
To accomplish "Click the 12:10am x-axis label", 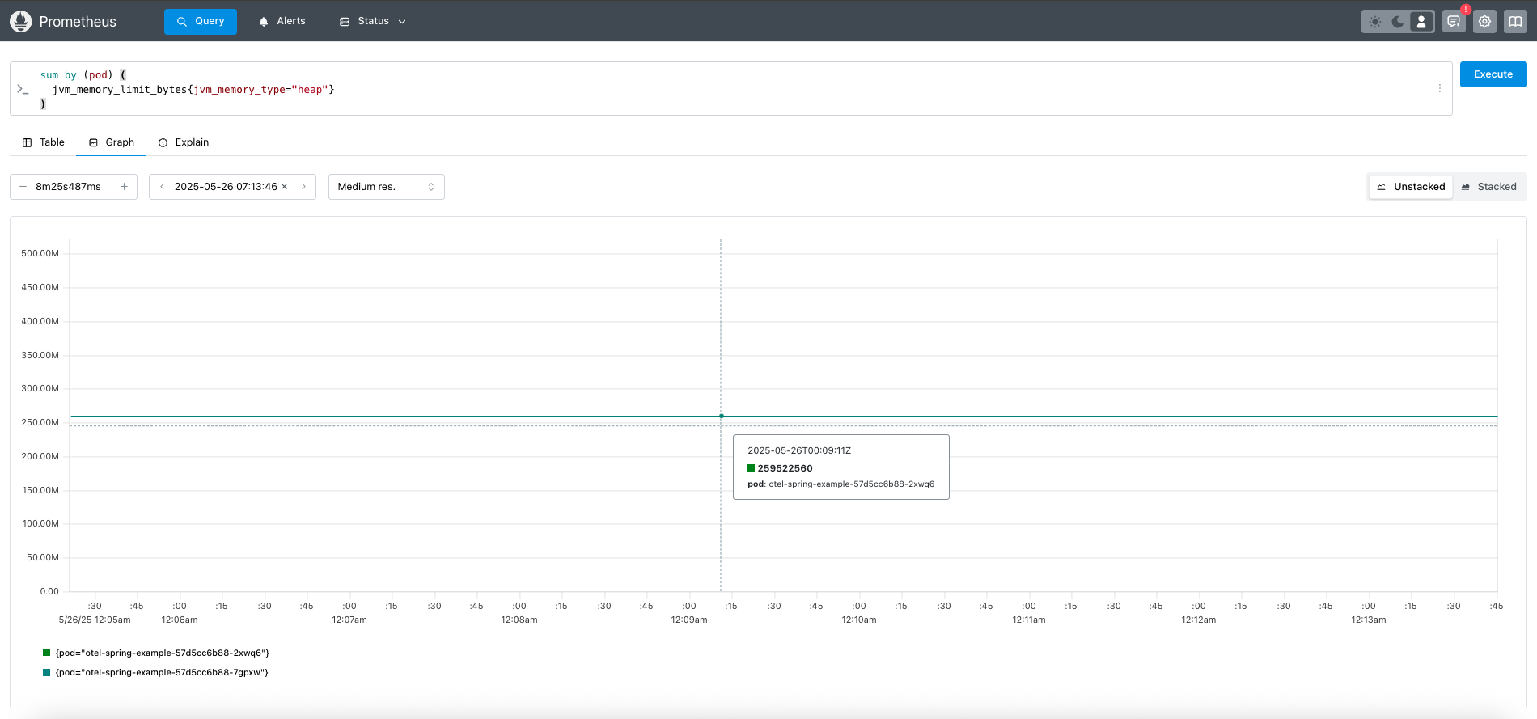I will pos(859,620).
